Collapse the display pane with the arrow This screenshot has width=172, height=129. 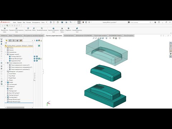(32, 40)
